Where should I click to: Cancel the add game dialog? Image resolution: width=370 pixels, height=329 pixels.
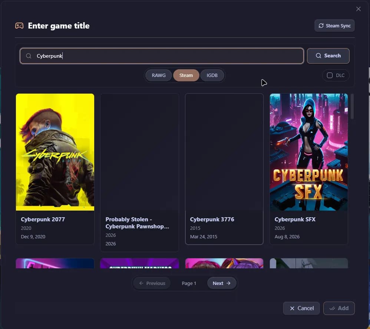pos(301,308)
